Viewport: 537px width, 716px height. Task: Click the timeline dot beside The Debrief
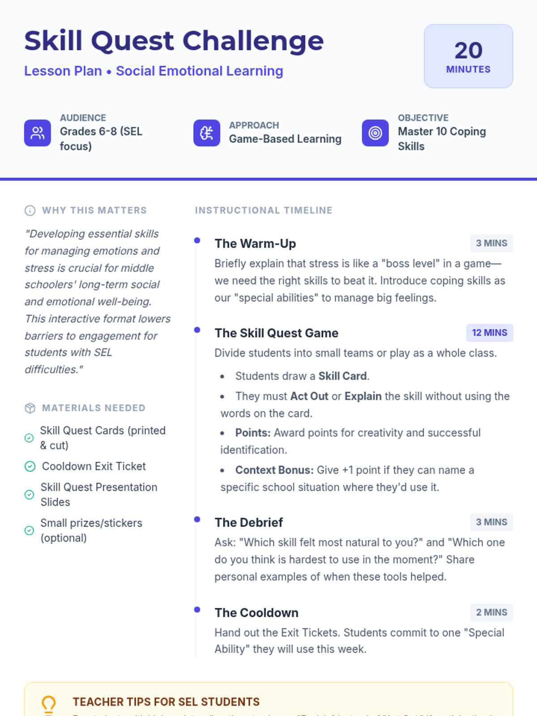(197, 519)
